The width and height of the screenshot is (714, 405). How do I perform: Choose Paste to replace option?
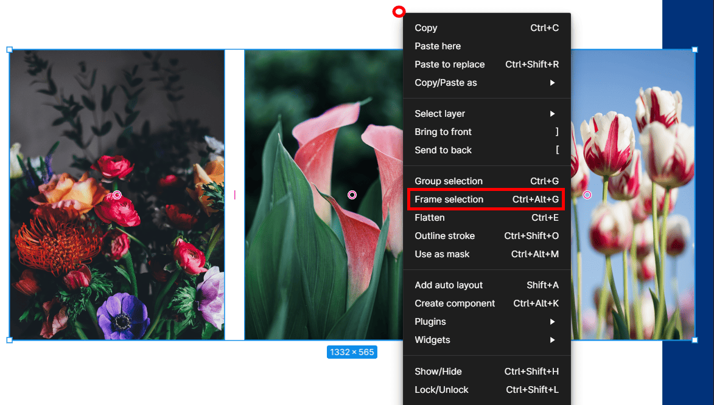click(487, 64)
